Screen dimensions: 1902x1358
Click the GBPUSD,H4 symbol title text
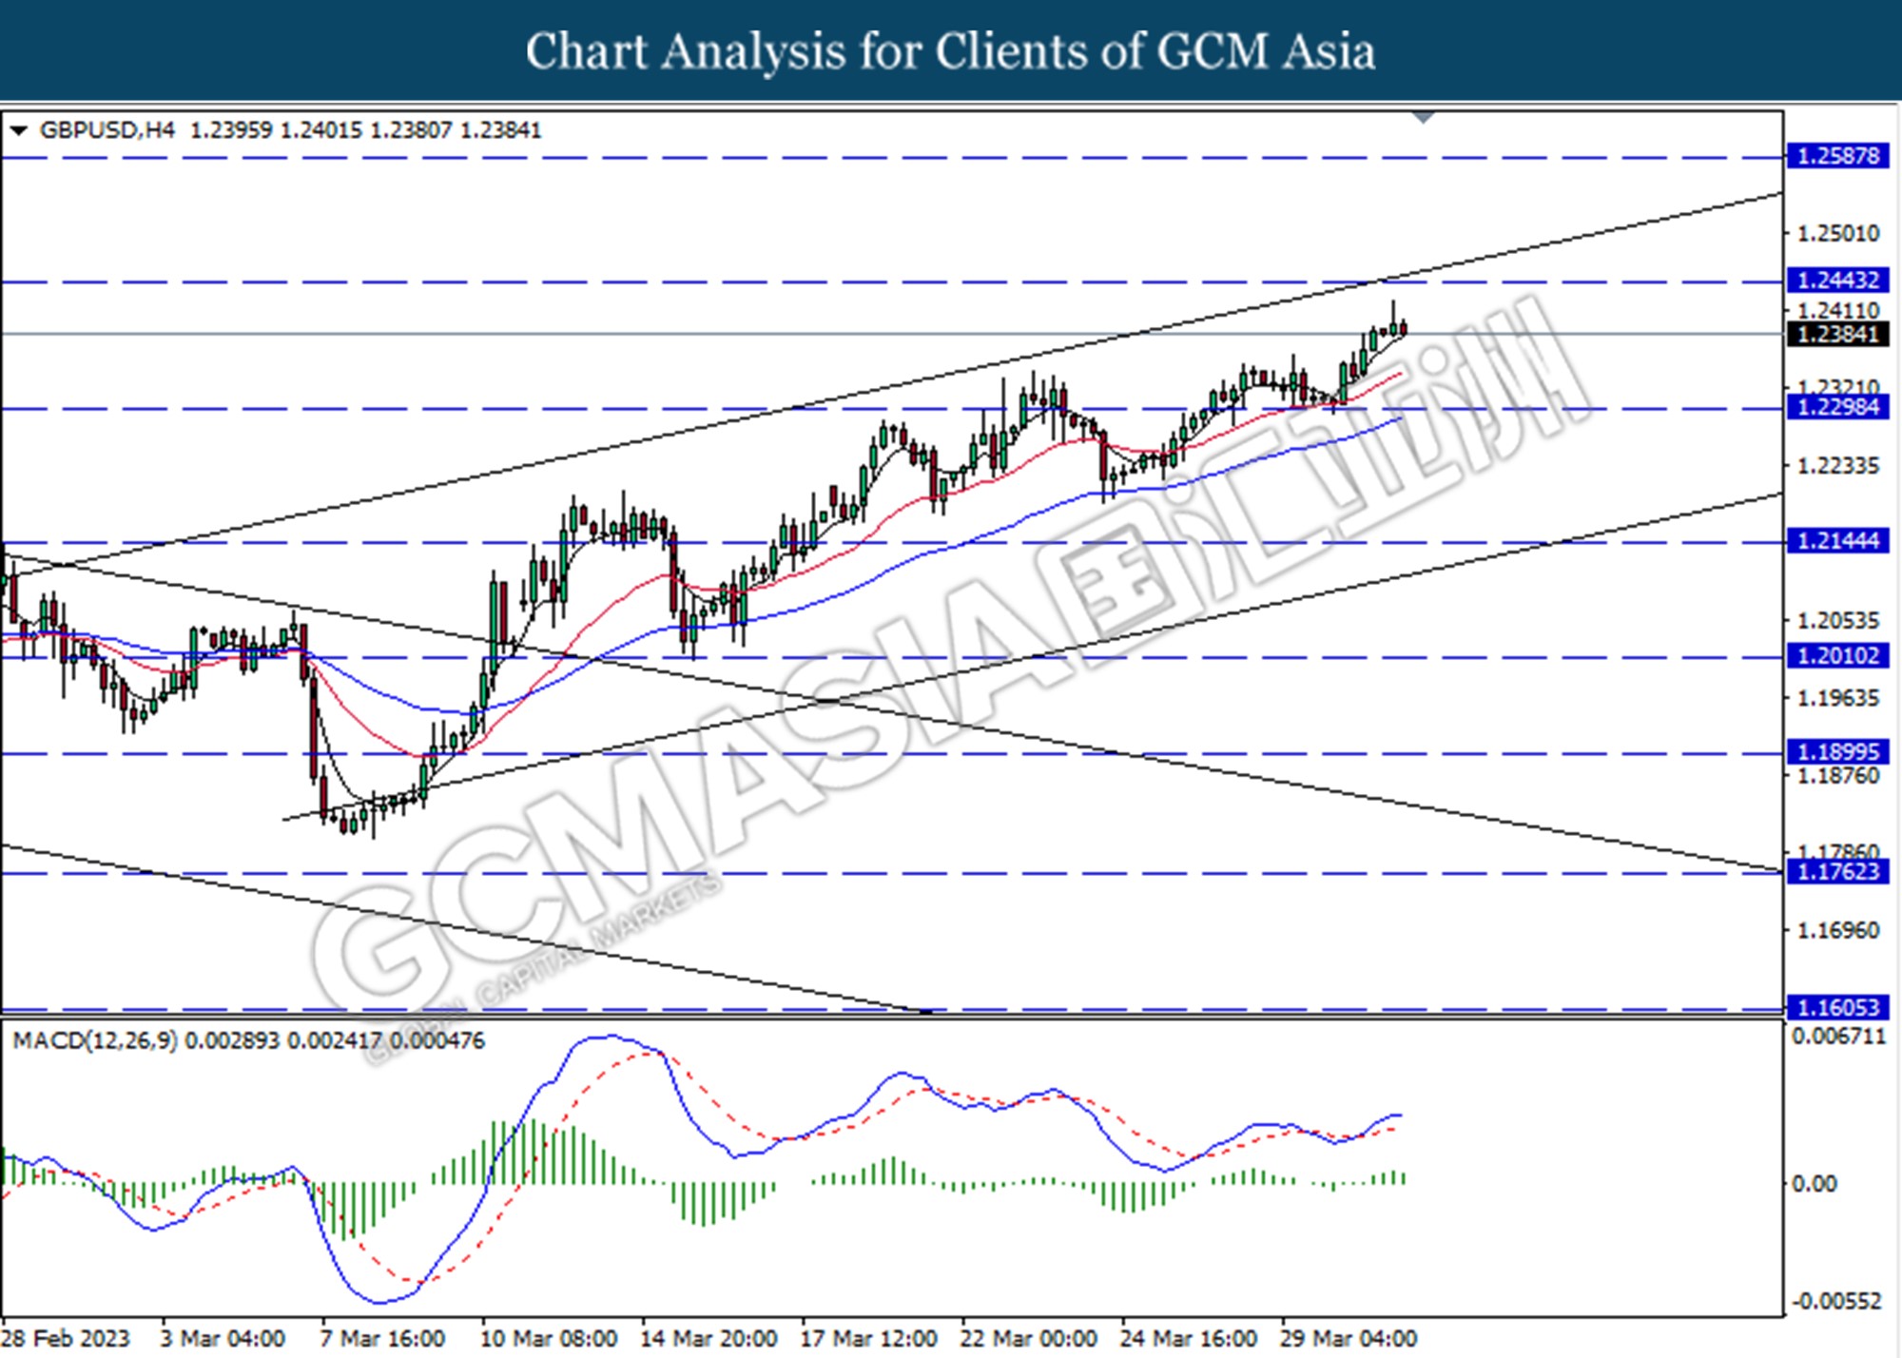pos(107,130)
